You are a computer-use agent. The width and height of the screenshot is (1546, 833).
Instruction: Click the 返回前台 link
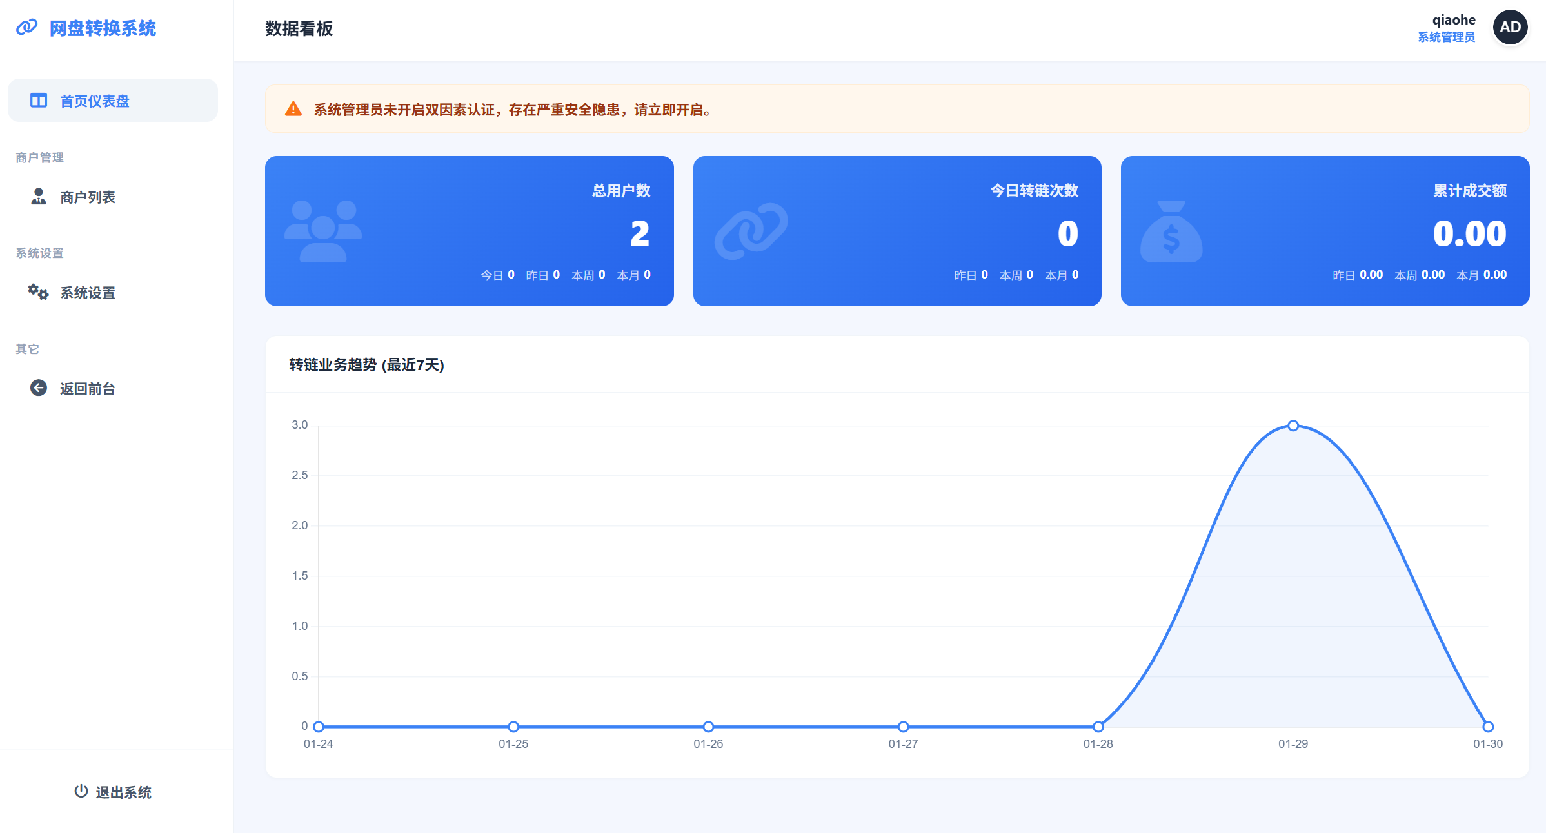pos(88,389)
